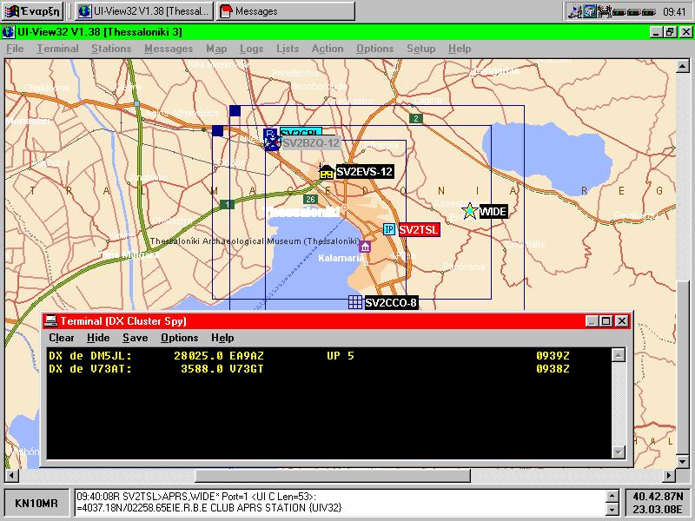The height and width of the screenshot is (521, 695).
Task: Click status bar packet log down arrow
Action: coord(612,509)
